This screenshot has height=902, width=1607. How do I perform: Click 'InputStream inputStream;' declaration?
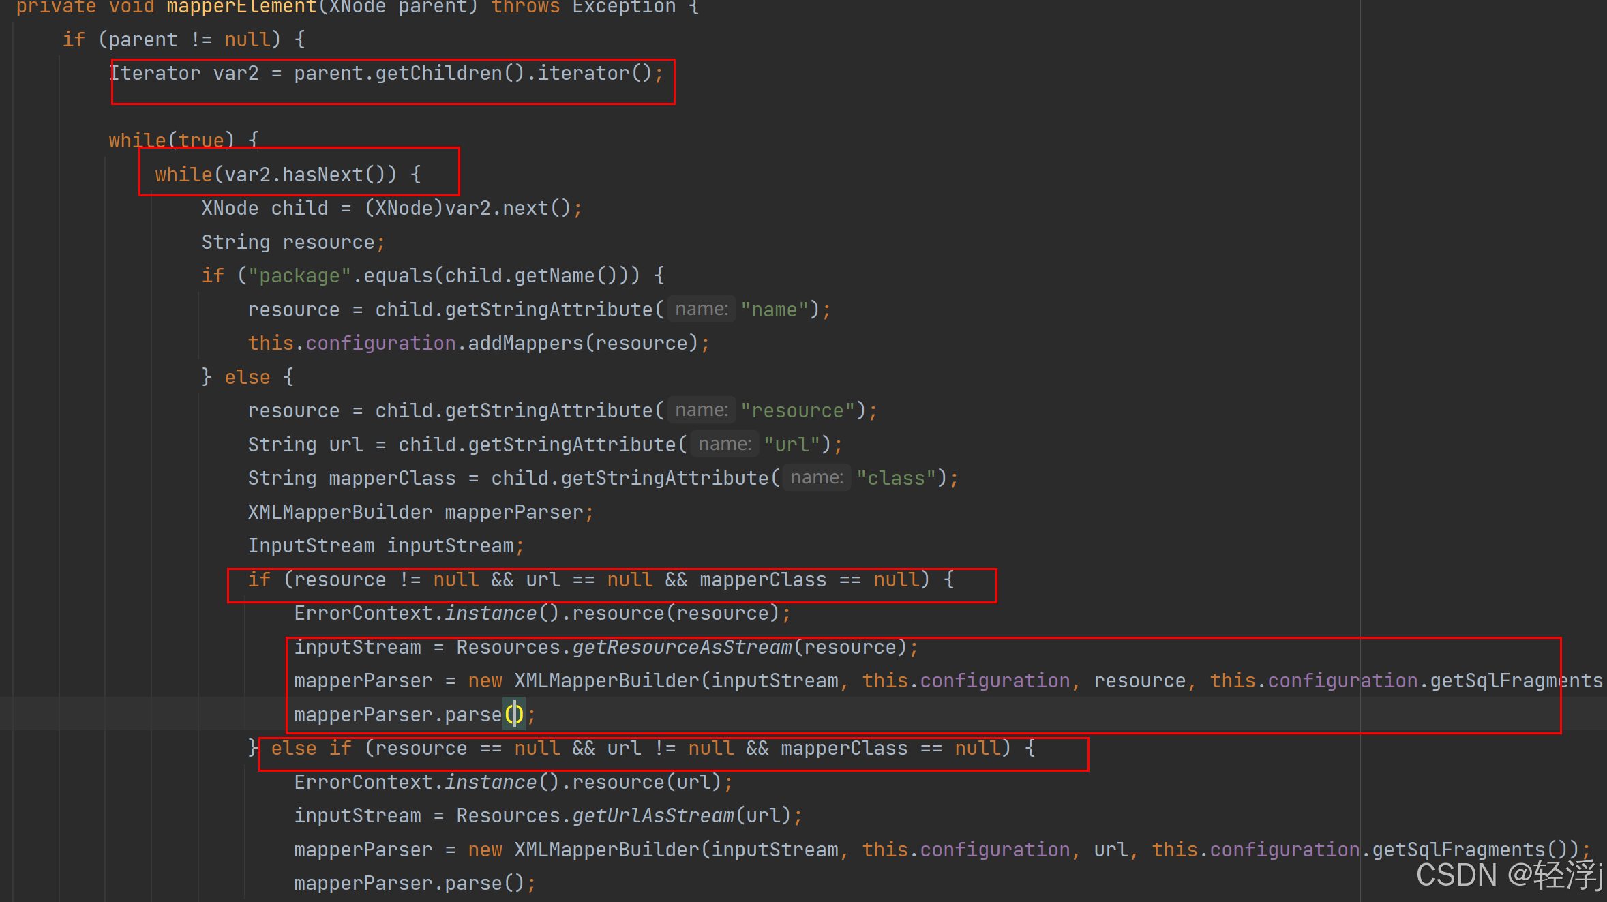click(x=386, y=545)
